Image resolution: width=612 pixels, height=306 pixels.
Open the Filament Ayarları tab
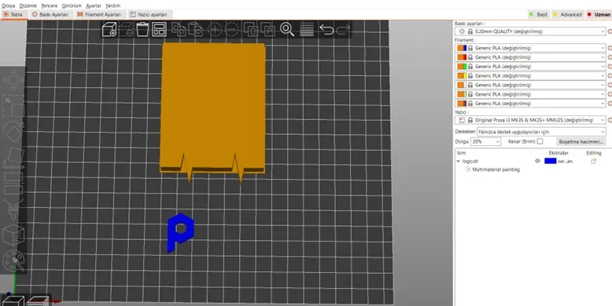100,14
